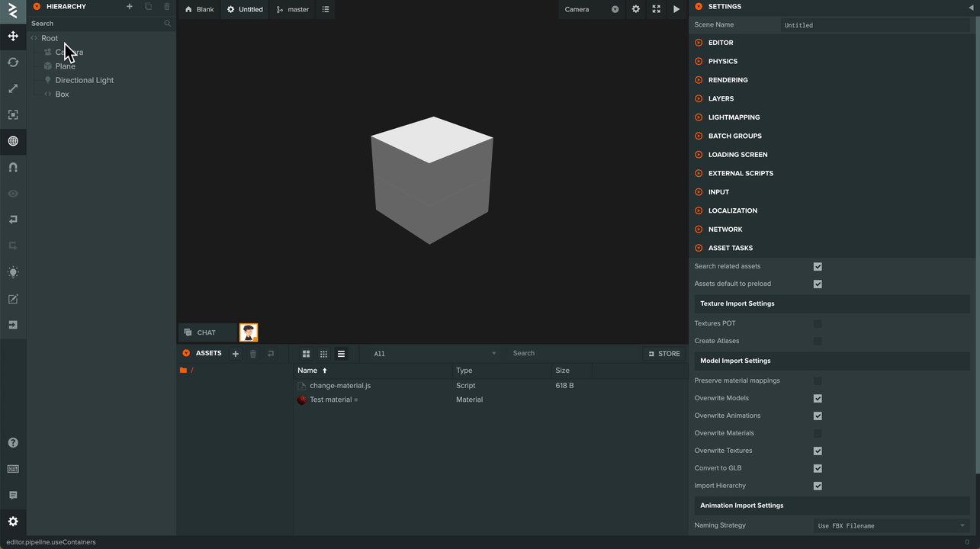Delete entity trash icon in Hierarchy
980x549 pixels.
[x=167, y=7]
